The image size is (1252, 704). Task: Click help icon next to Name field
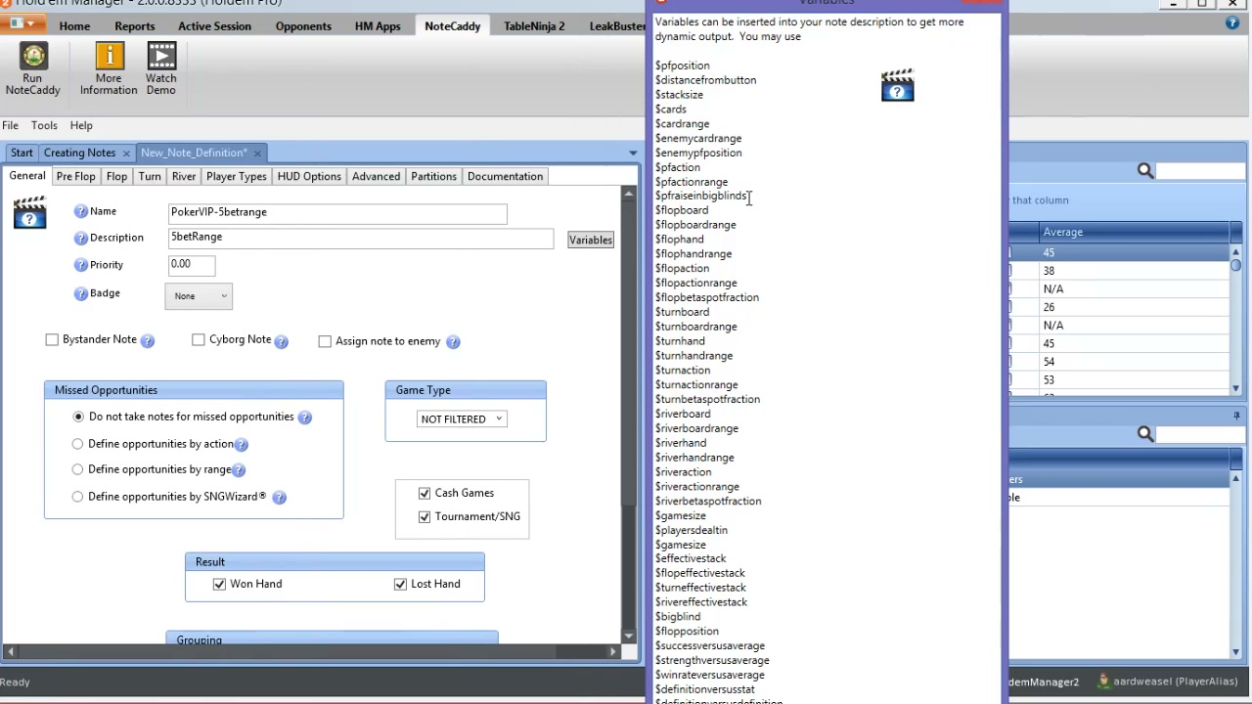(x=81, y=212)
